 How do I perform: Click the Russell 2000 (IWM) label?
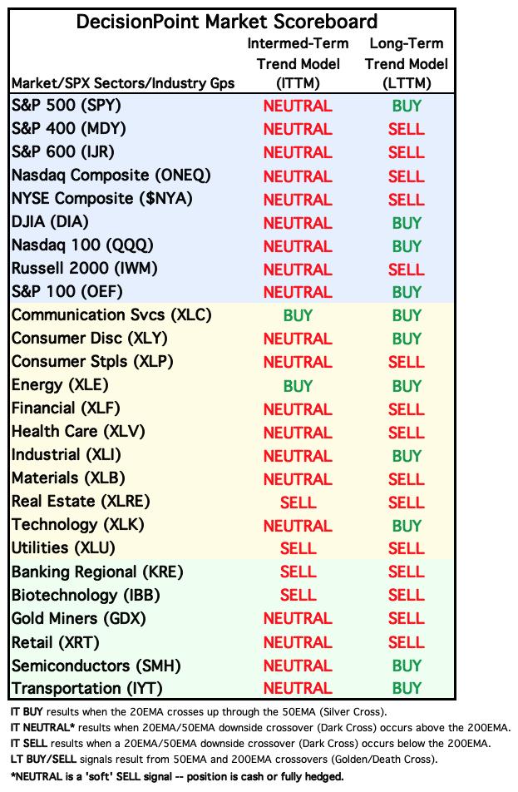point(84,268)
